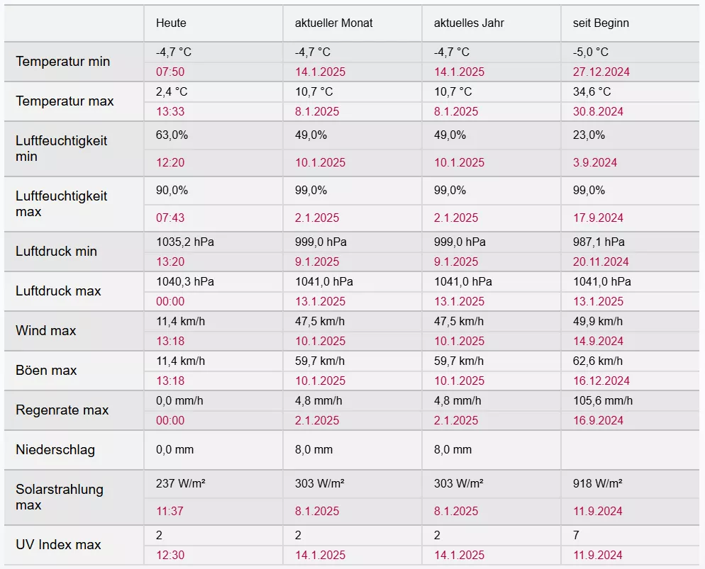Screen dimensions: 705x569
Task: Click the 1035,2 hPa pressure value
Action: tap(185, 242)
